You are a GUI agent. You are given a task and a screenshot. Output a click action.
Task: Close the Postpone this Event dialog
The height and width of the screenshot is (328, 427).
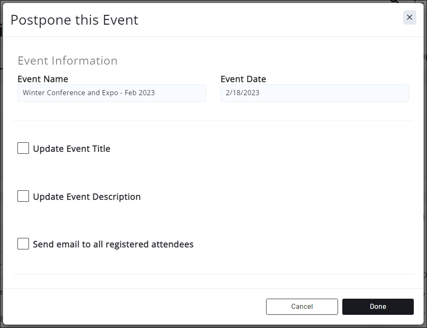tap(409, 17)
